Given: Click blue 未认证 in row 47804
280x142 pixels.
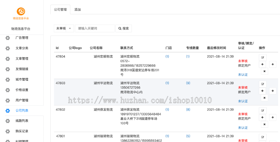Looking at the screenshot, I should click(x=243, y=75).
